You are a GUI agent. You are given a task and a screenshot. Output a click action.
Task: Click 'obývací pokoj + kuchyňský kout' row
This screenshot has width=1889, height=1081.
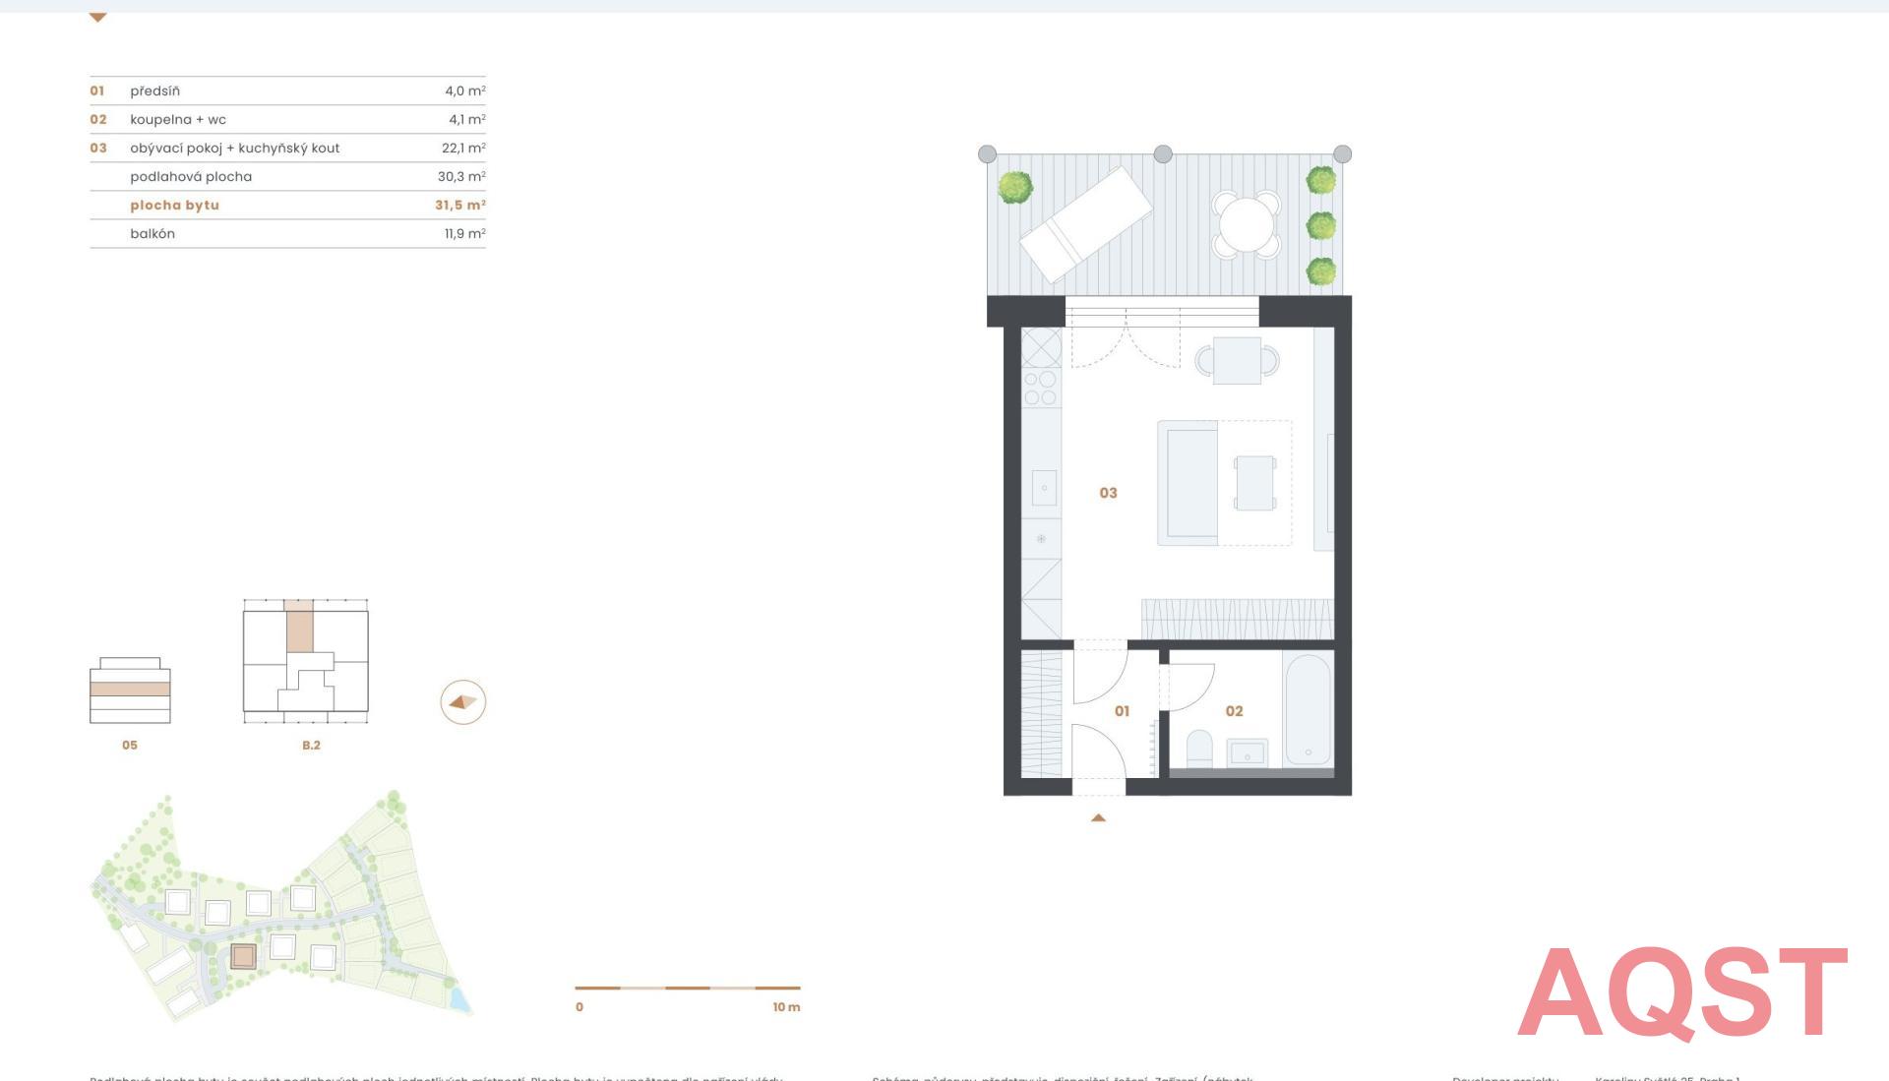point(287,148)
